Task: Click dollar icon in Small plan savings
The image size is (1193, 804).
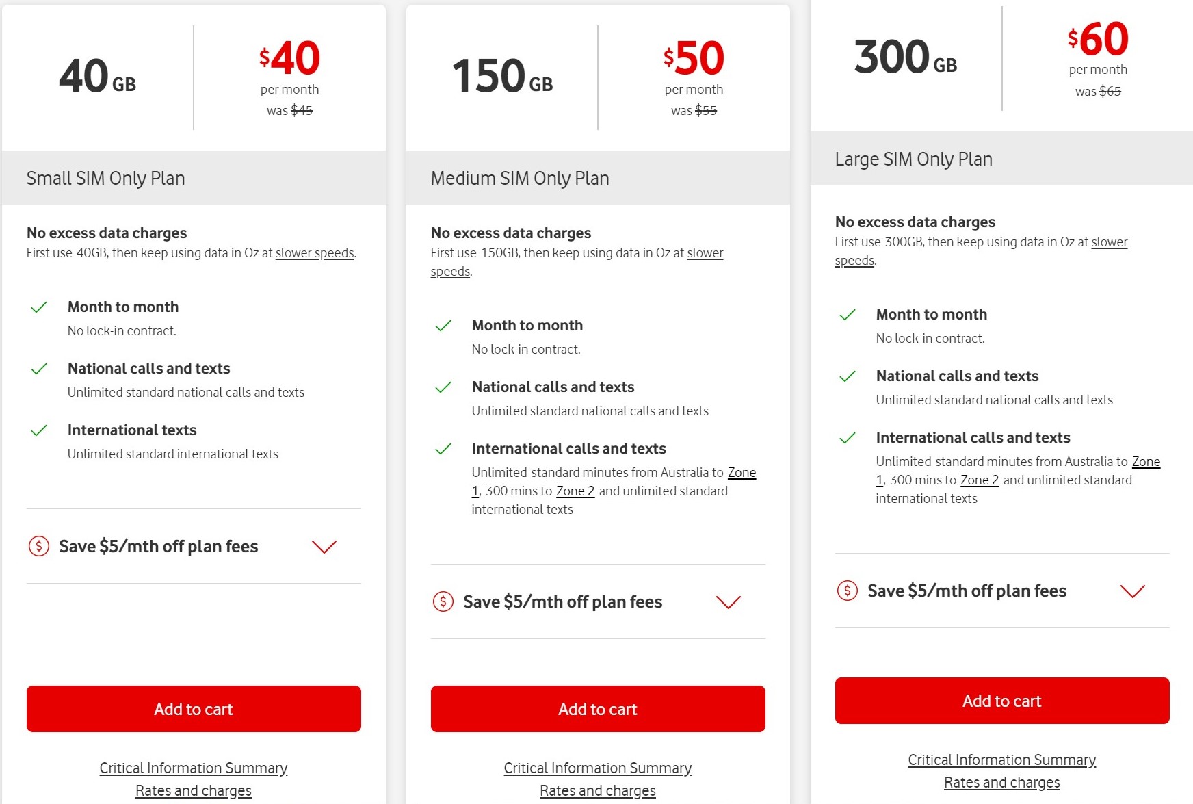Action: point(39,546)
